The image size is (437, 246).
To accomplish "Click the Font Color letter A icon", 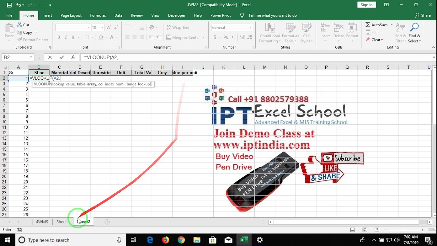I will 112,37.
